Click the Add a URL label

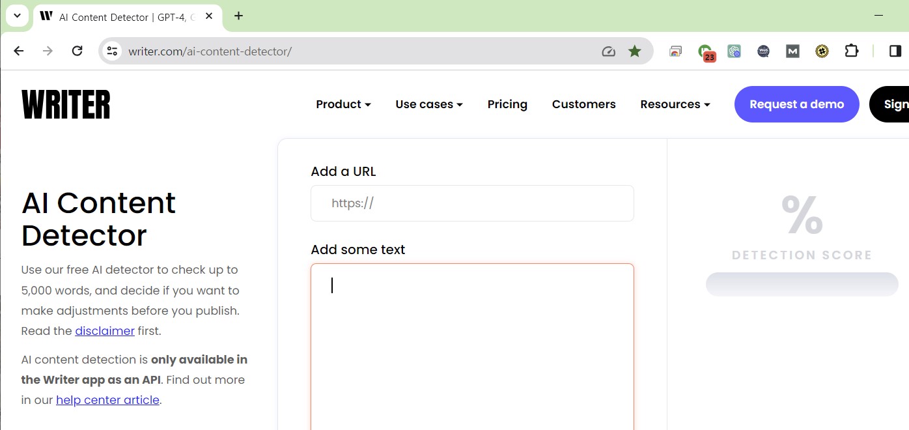click(x=343, y=171)
